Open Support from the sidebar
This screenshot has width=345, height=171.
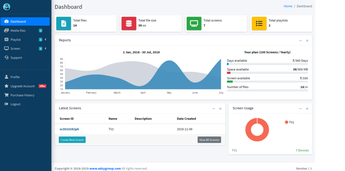pyautogui.click(x=16, y=58)
